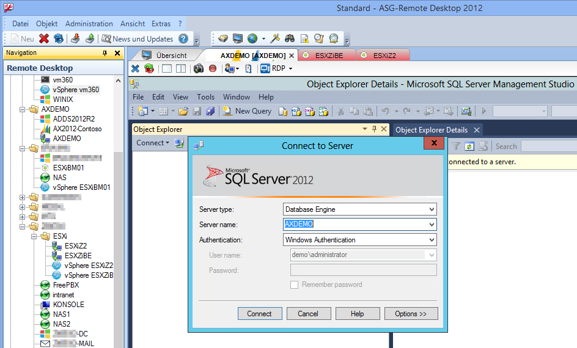Click the Options >> button

click(411, 314)
